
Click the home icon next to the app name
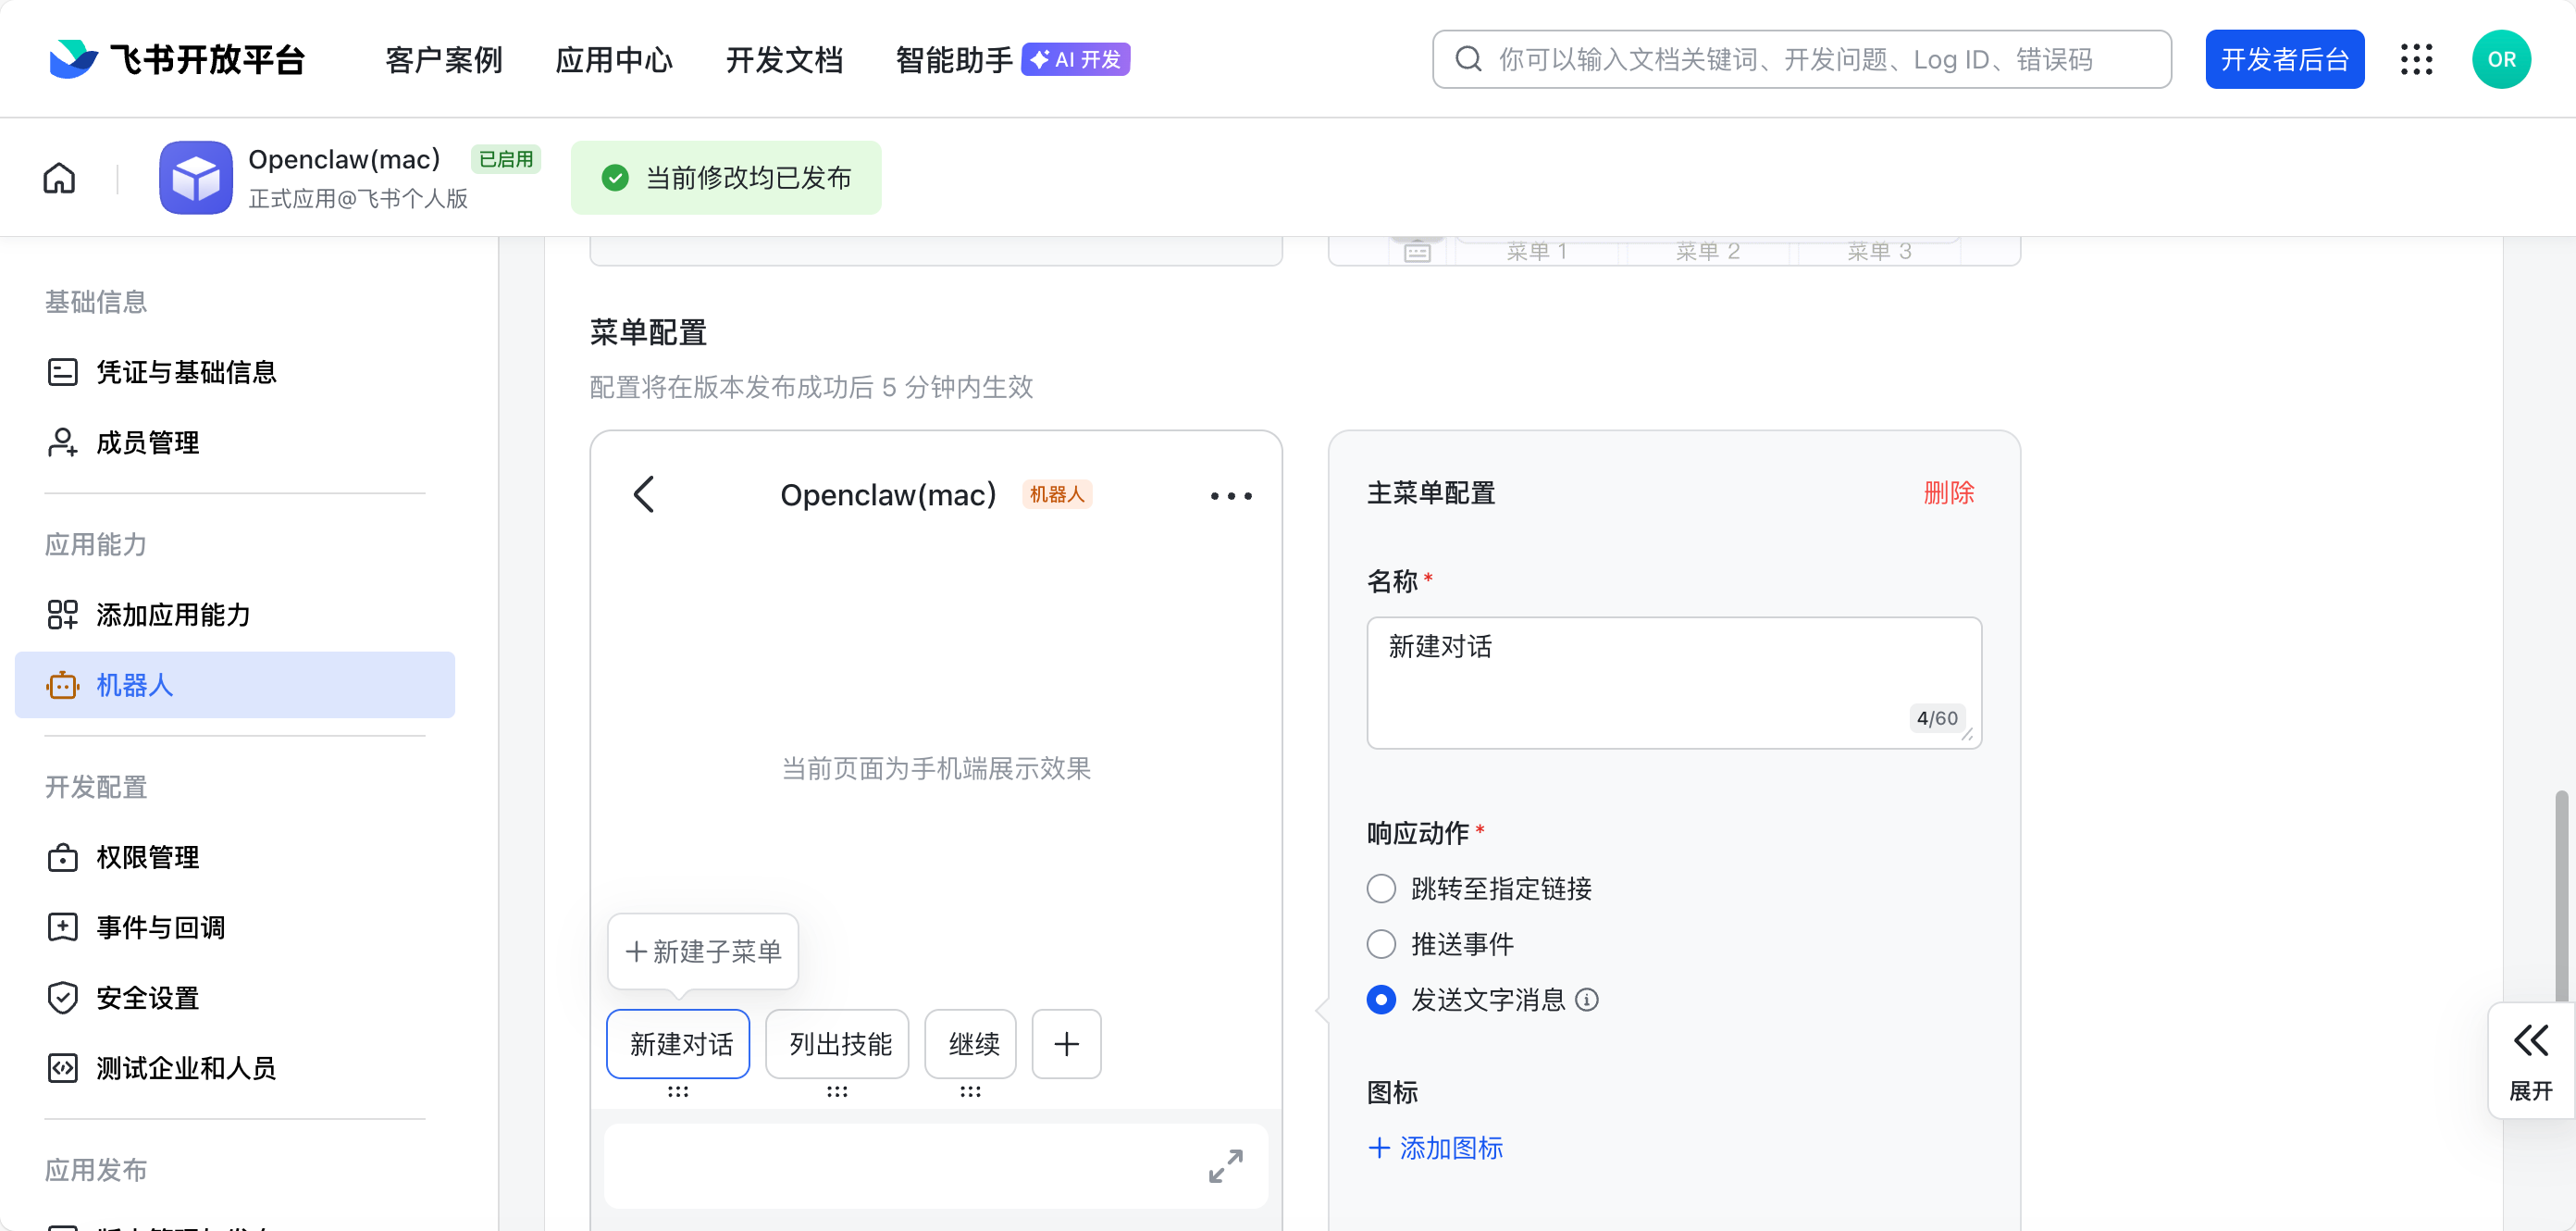[x=59, y=177]
